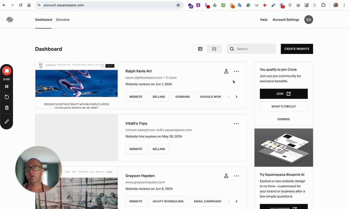The height and width of the screenshot is (209, 349).
Task: Open the Dashboard tab
Action: click(x=44, y=20)
